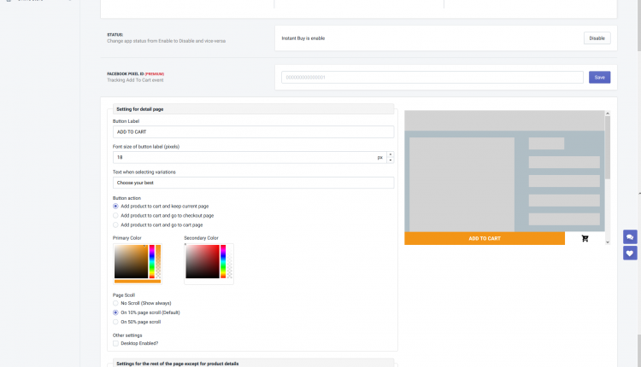Select No Scroll (Show always) option
The width and height of the screenshot is (641, 367).
point(115,303)
